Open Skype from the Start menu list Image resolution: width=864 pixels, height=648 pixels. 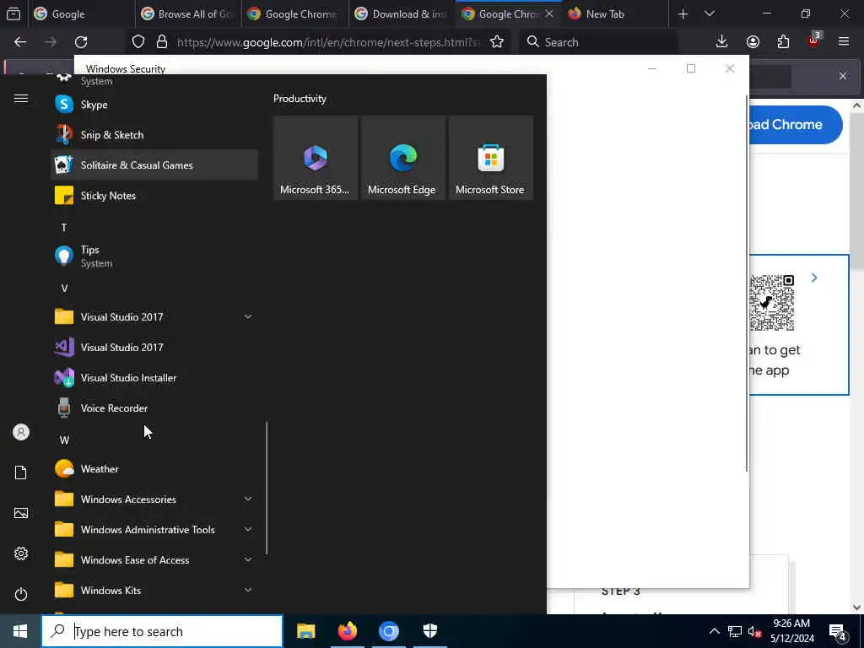point(154,105)
